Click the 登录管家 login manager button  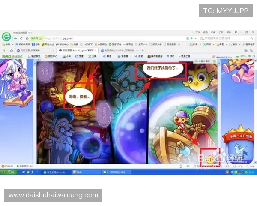pos(248,45)
